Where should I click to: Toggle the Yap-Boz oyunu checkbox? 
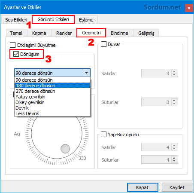coord(103,135)
